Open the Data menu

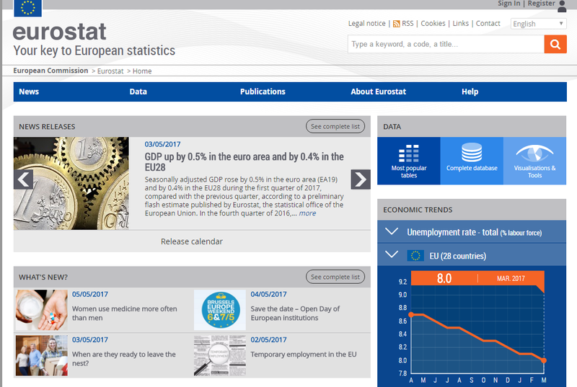138,92
